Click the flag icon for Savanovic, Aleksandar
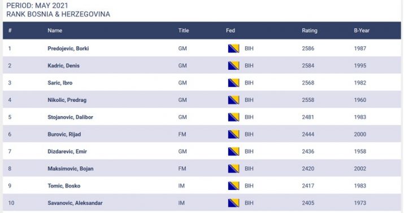This screenshot has width=404, height=213. (233, 203)
